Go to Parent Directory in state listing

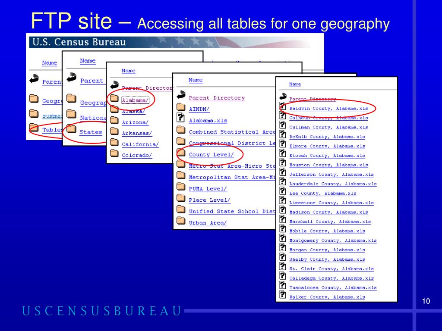(147, 88)
